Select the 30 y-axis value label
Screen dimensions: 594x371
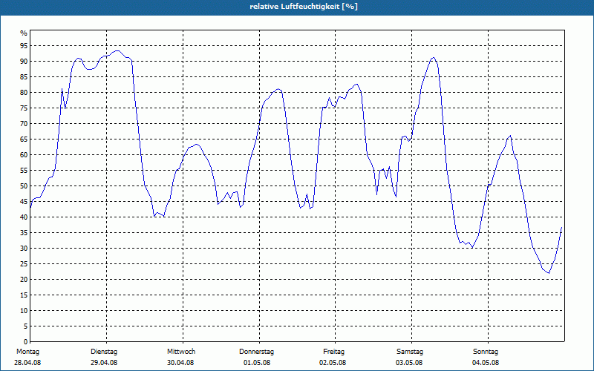tap(24, 249)
